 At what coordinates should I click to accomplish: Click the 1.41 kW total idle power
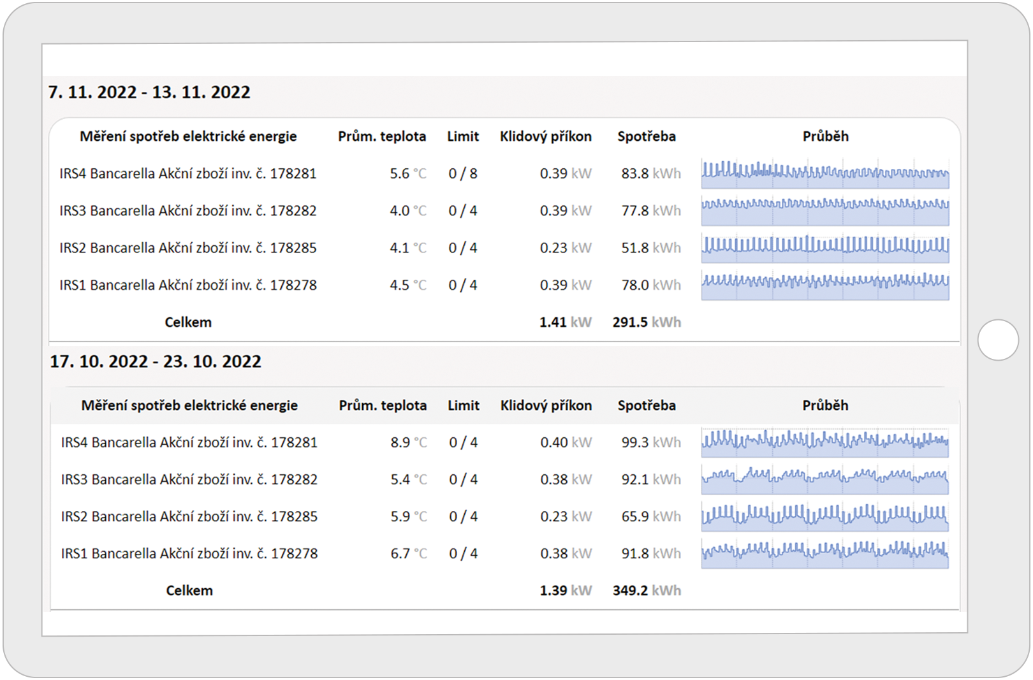coord(566,322)
